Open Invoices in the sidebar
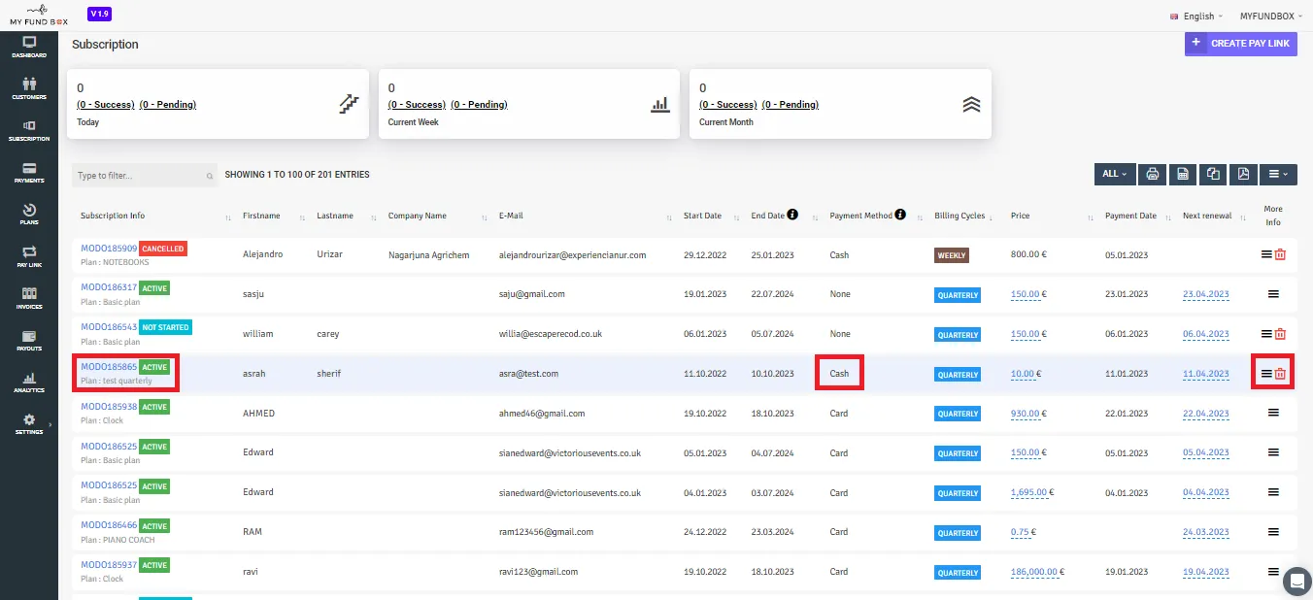This screenshot has width=1313, height=600. click(x=29, y=297)
